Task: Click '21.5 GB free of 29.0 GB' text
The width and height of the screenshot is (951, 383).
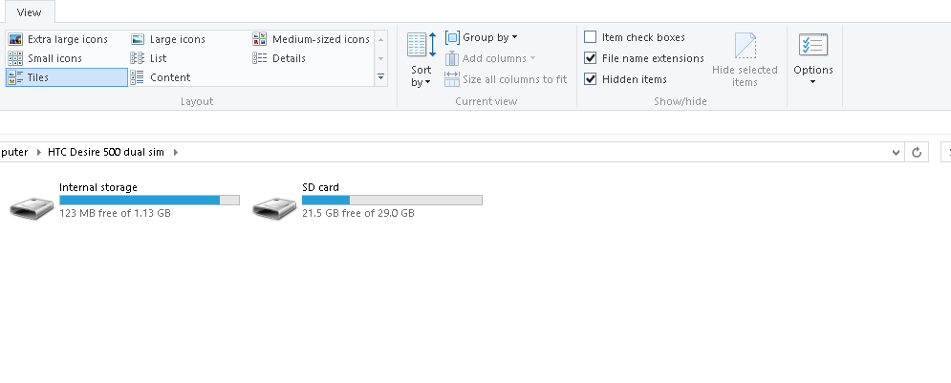Action: coord(358,213)
